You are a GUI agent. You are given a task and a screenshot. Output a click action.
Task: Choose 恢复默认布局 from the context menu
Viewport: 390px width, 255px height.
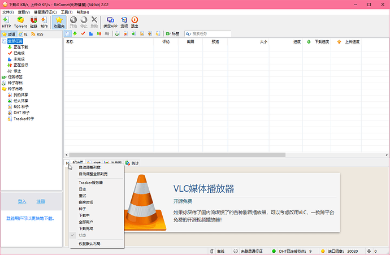pos(96,244)
